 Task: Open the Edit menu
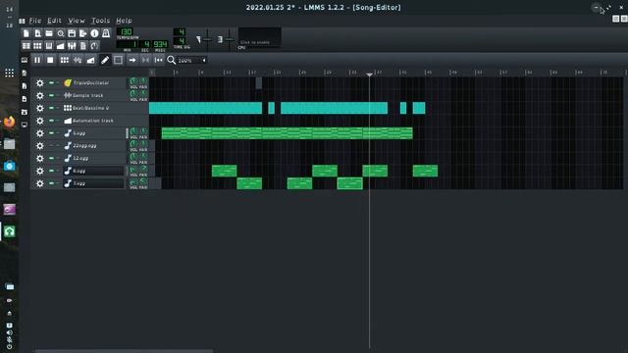pyautogui.click(x=55, y=21)
